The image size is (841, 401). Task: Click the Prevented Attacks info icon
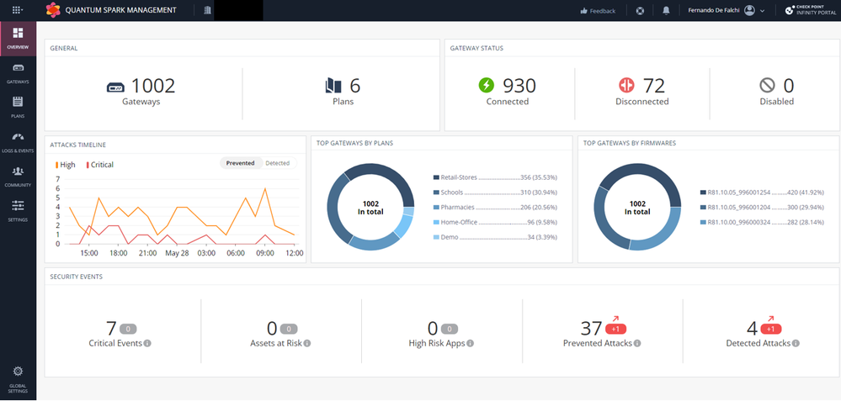pyautogui.click(x=637, y=343)
